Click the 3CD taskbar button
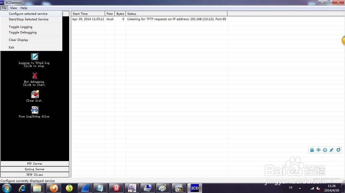Viewport: 345px width, 193px height. click(x=195, y=188)
